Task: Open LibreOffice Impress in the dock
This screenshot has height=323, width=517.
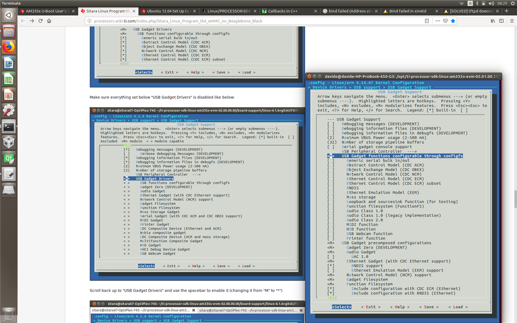Action: coord(9,95)
